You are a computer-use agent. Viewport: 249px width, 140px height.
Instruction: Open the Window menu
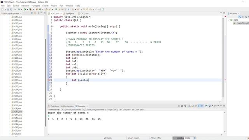tap(69, 6)
